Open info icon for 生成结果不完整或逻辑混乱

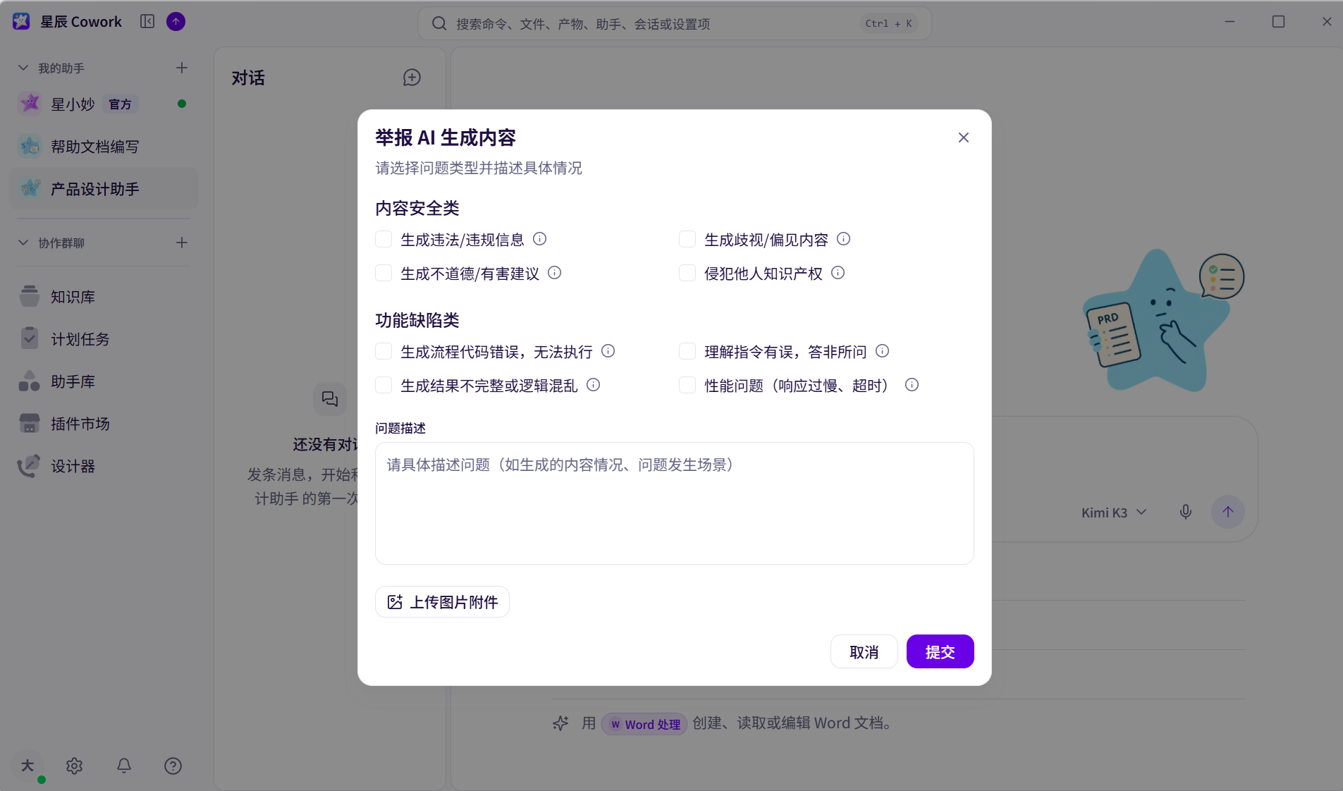coord(593,385)
